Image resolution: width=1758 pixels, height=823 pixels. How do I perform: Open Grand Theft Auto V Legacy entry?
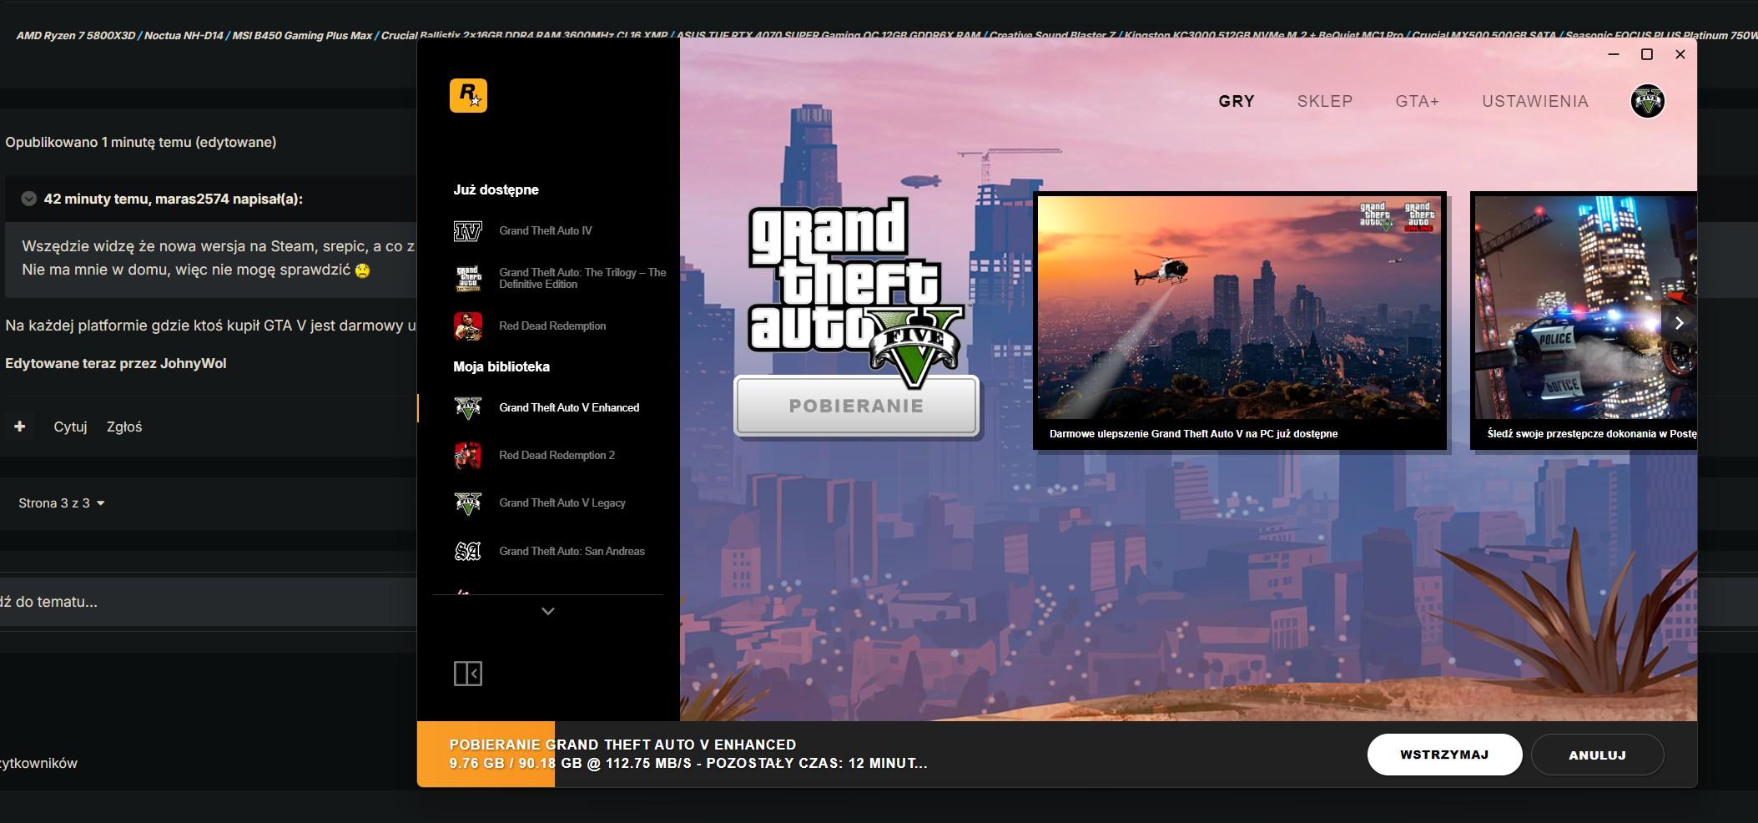pyautogui.click(x=562, y=503)
